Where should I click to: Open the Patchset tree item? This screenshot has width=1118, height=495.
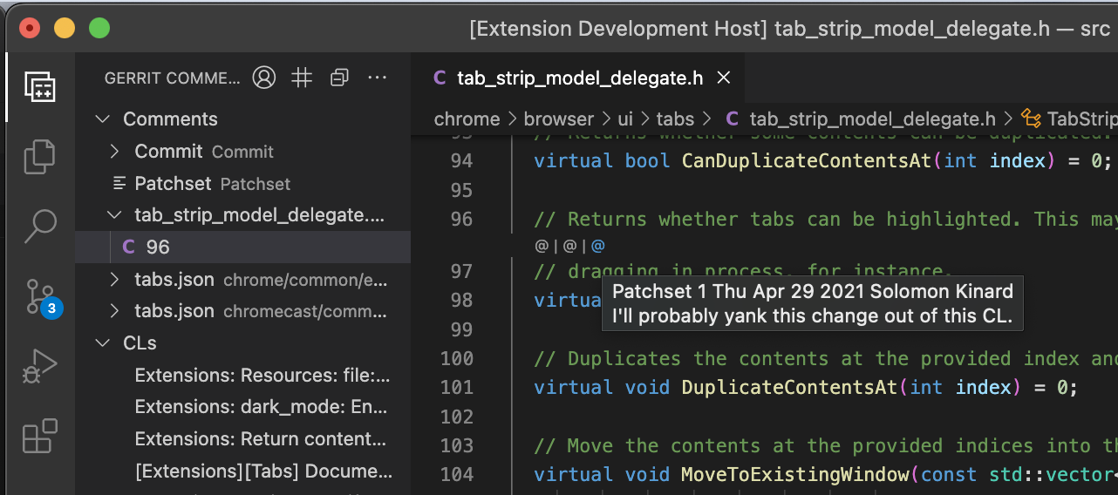(x=173, y=184)
